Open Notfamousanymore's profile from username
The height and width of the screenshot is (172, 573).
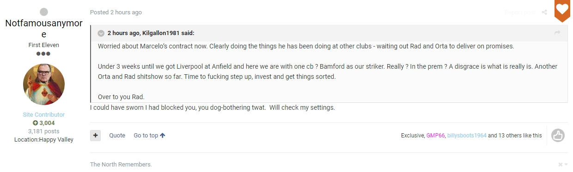[x=44, y=29]
